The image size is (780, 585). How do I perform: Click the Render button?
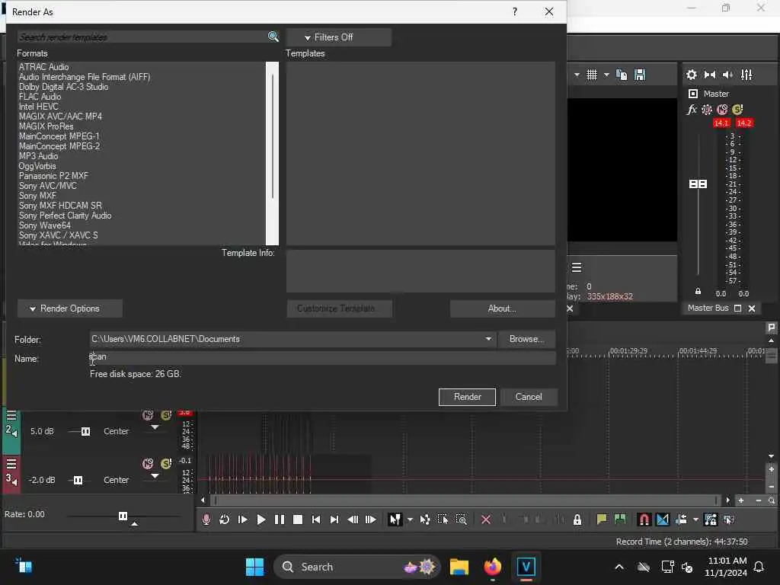(x=467, y=397)
